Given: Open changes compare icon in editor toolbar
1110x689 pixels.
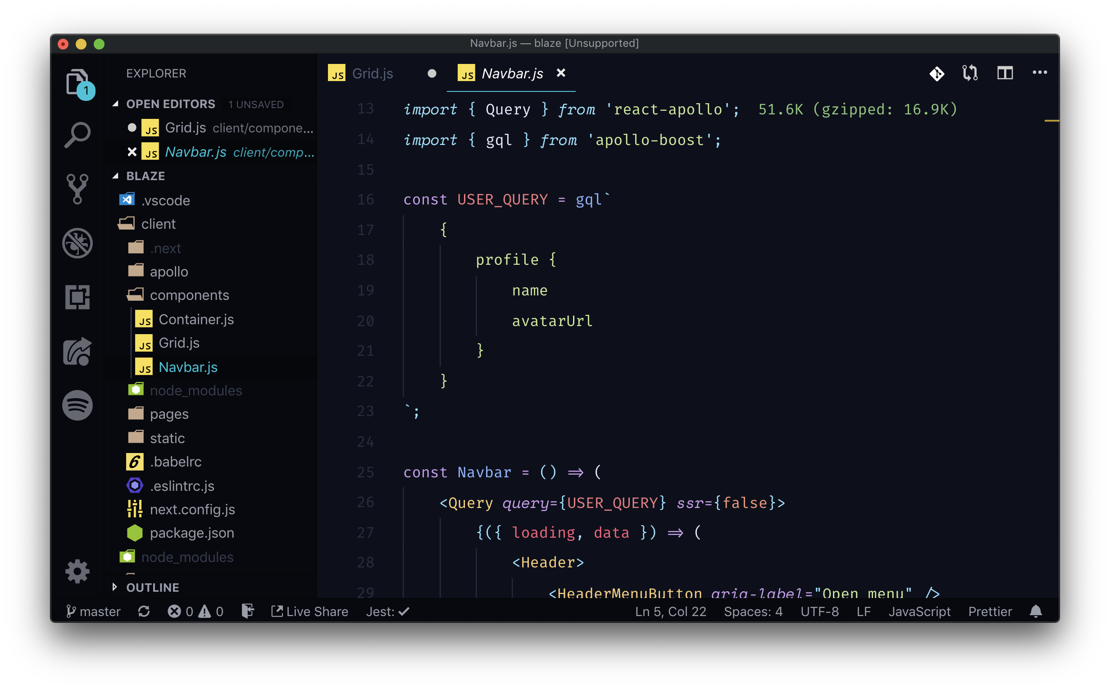Looking at the screenshot, I should [969, 73].
